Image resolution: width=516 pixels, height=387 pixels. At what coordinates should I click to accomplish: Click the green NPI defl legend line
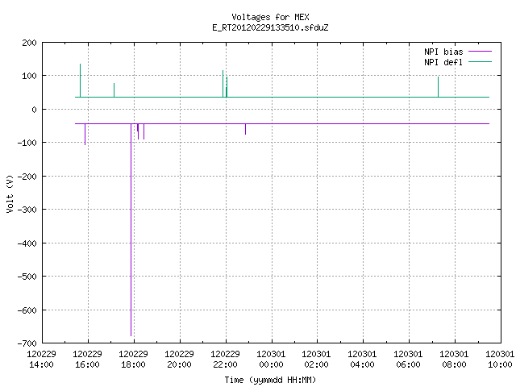tap(480, 61)
